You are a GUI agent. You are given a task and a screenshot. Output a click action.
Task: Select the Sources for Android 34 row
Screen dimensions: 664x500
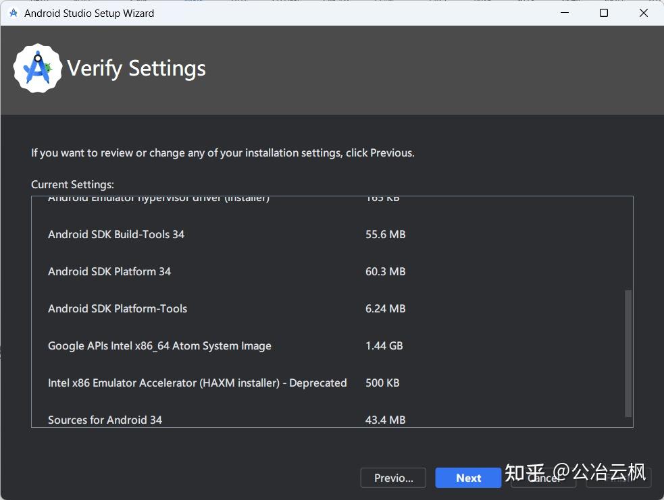(105, 420)
